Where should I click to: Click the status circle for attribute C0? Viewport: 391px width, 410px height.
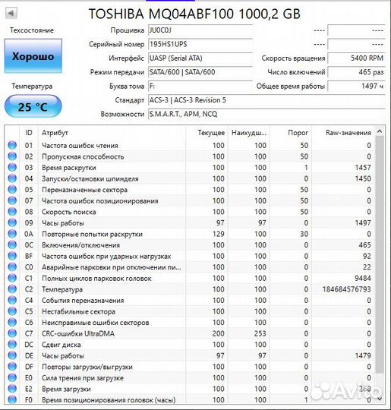(x=12, y=267)
